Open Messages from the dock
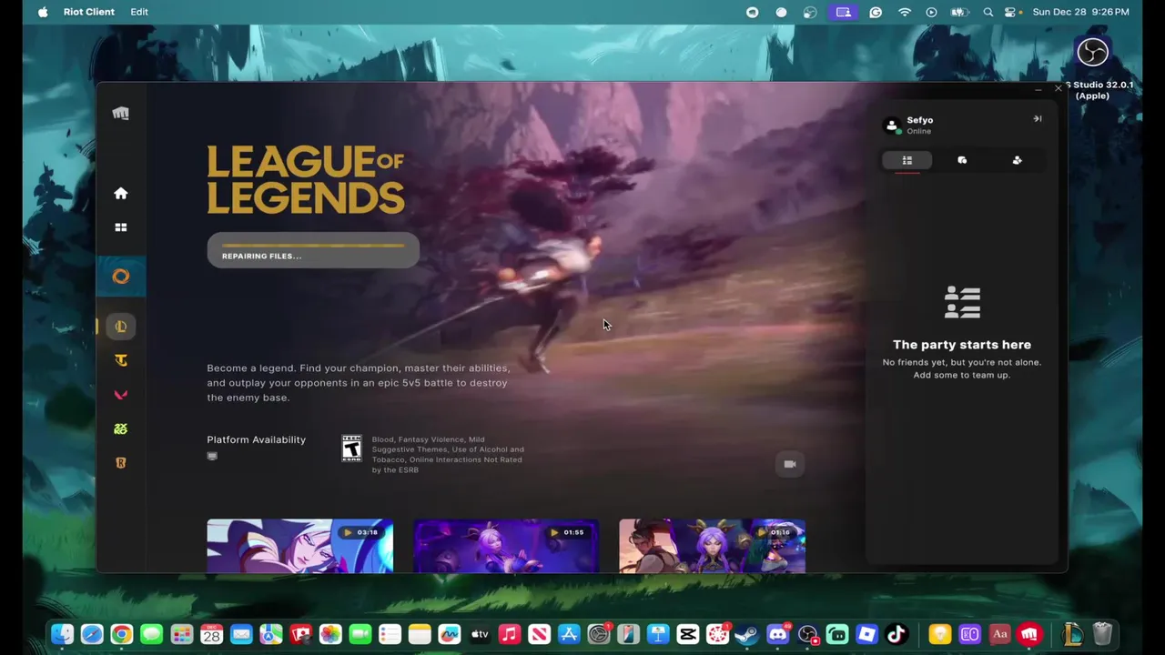Screen dimensions: 1165x655 (151, 634)
